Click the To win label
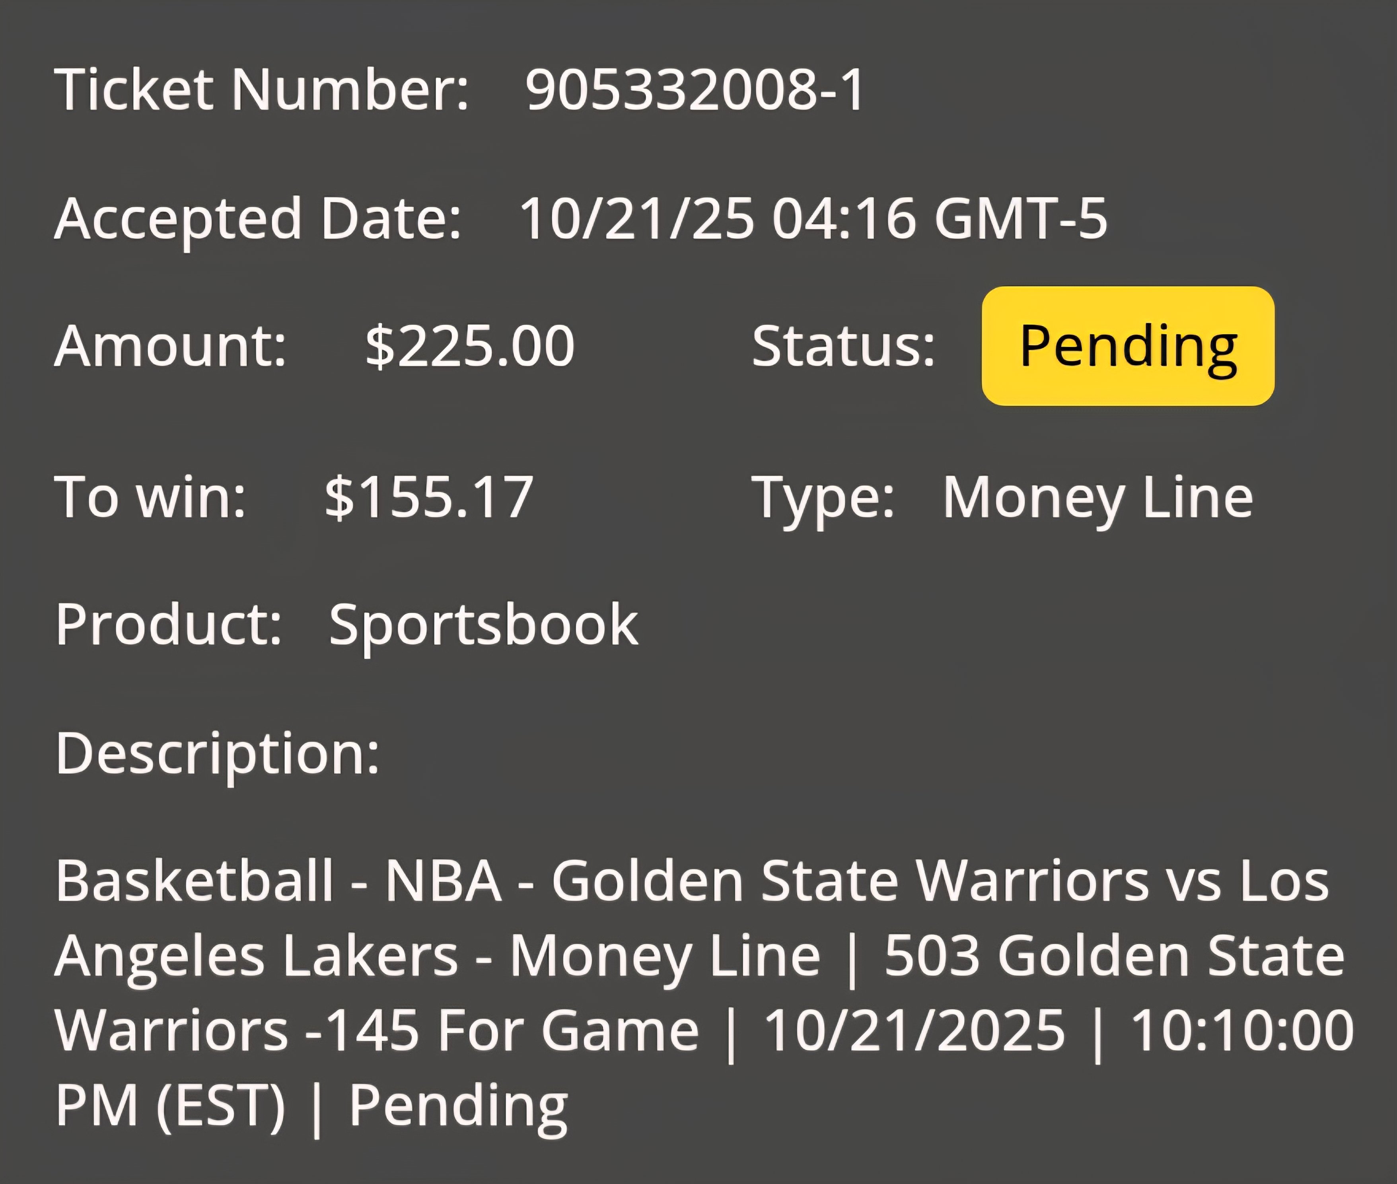1397x1184 pixels. (x=150, y=497)
